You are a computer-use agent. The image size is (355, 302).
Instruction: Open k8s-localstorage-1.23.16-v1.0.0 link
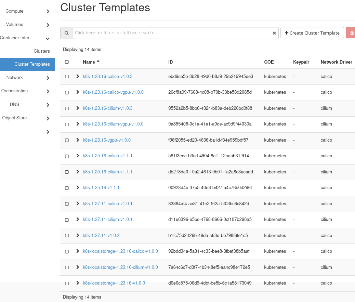click(114, 283)
